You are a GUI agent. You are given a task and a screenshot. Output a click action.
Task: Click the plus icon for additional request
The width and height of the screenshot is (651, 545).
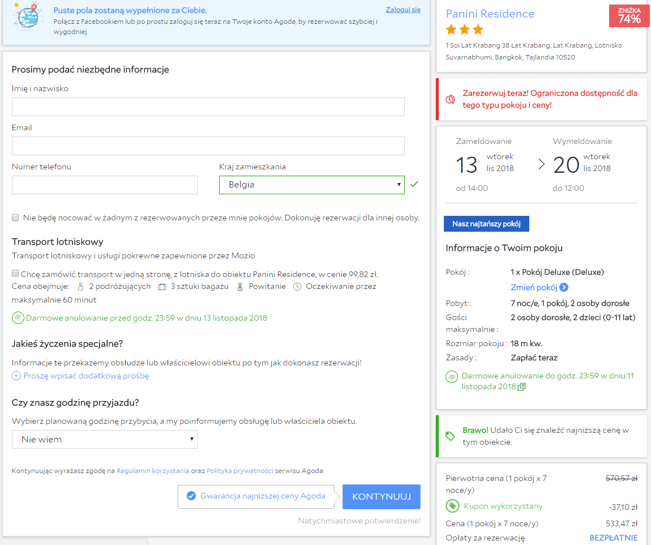click(16, 376)
